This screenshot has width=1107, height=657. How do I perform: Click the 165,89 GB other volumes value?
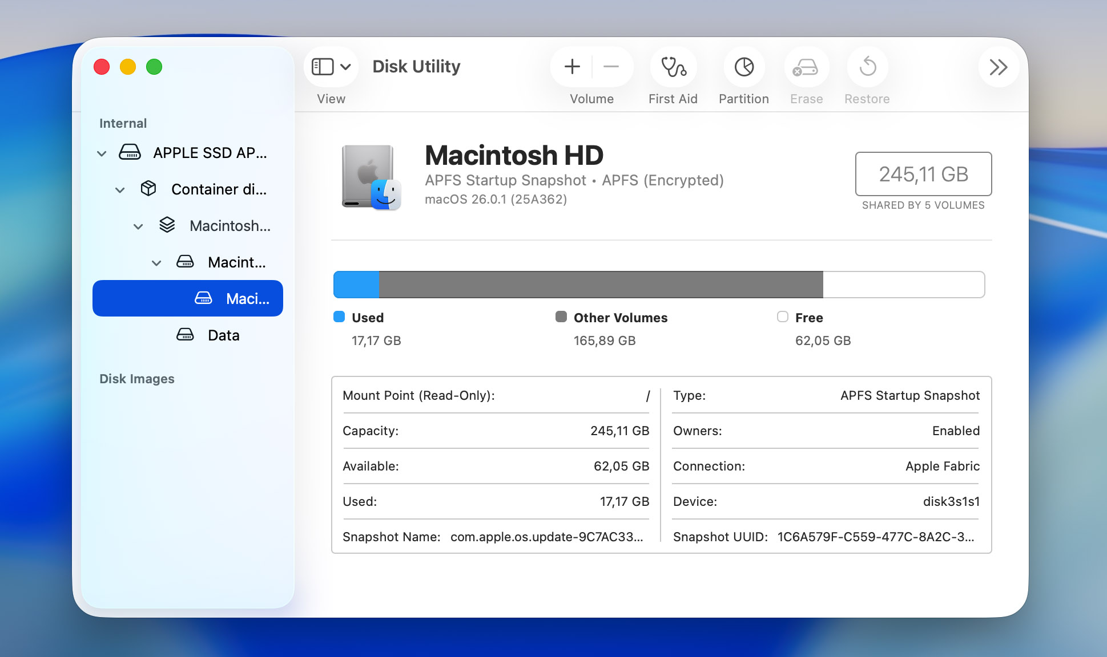click(605, 340)
